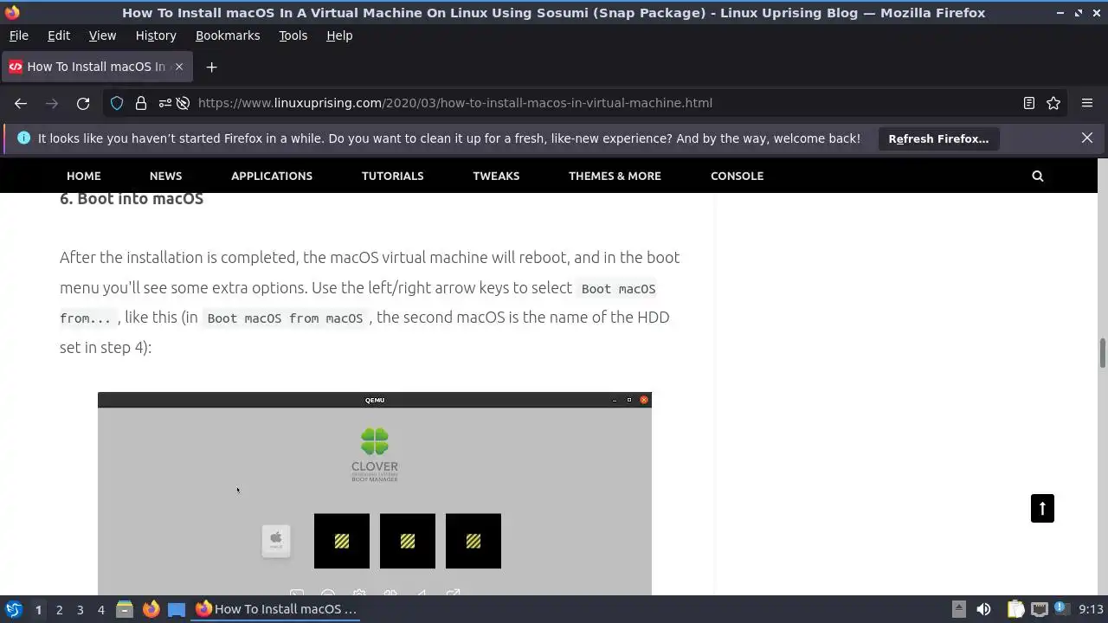1108x623 pixels.
Task: Click the network tray icon
Action: 1040,609
